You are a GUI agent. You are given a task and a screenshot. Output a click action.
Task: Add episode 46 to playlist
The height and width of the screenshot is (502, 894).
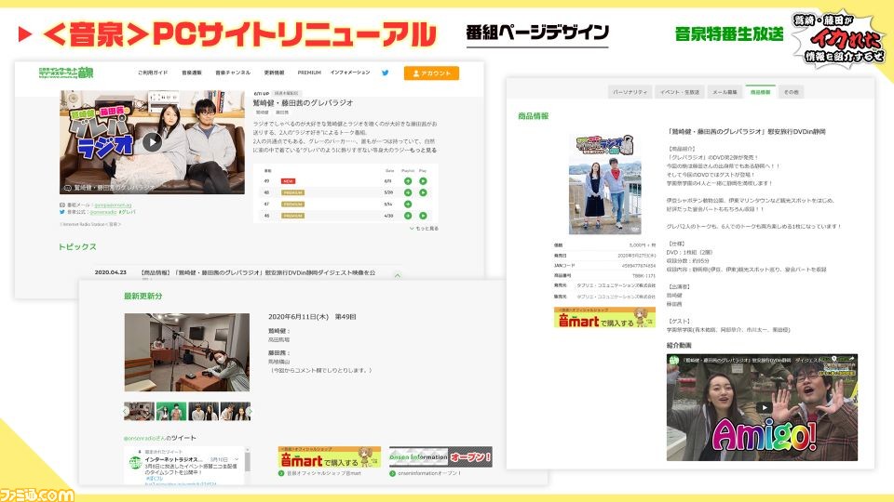point(408,216)
